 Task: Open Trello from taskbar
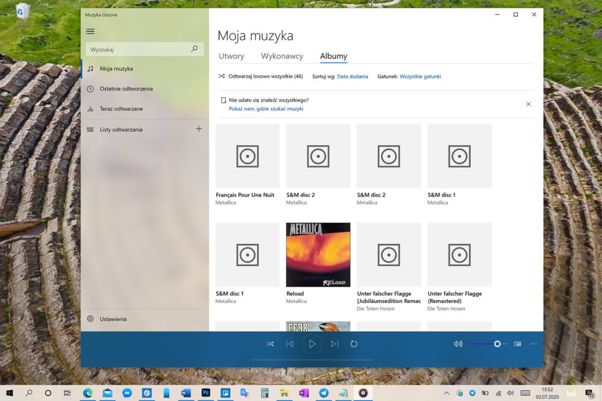pos(225,393)
